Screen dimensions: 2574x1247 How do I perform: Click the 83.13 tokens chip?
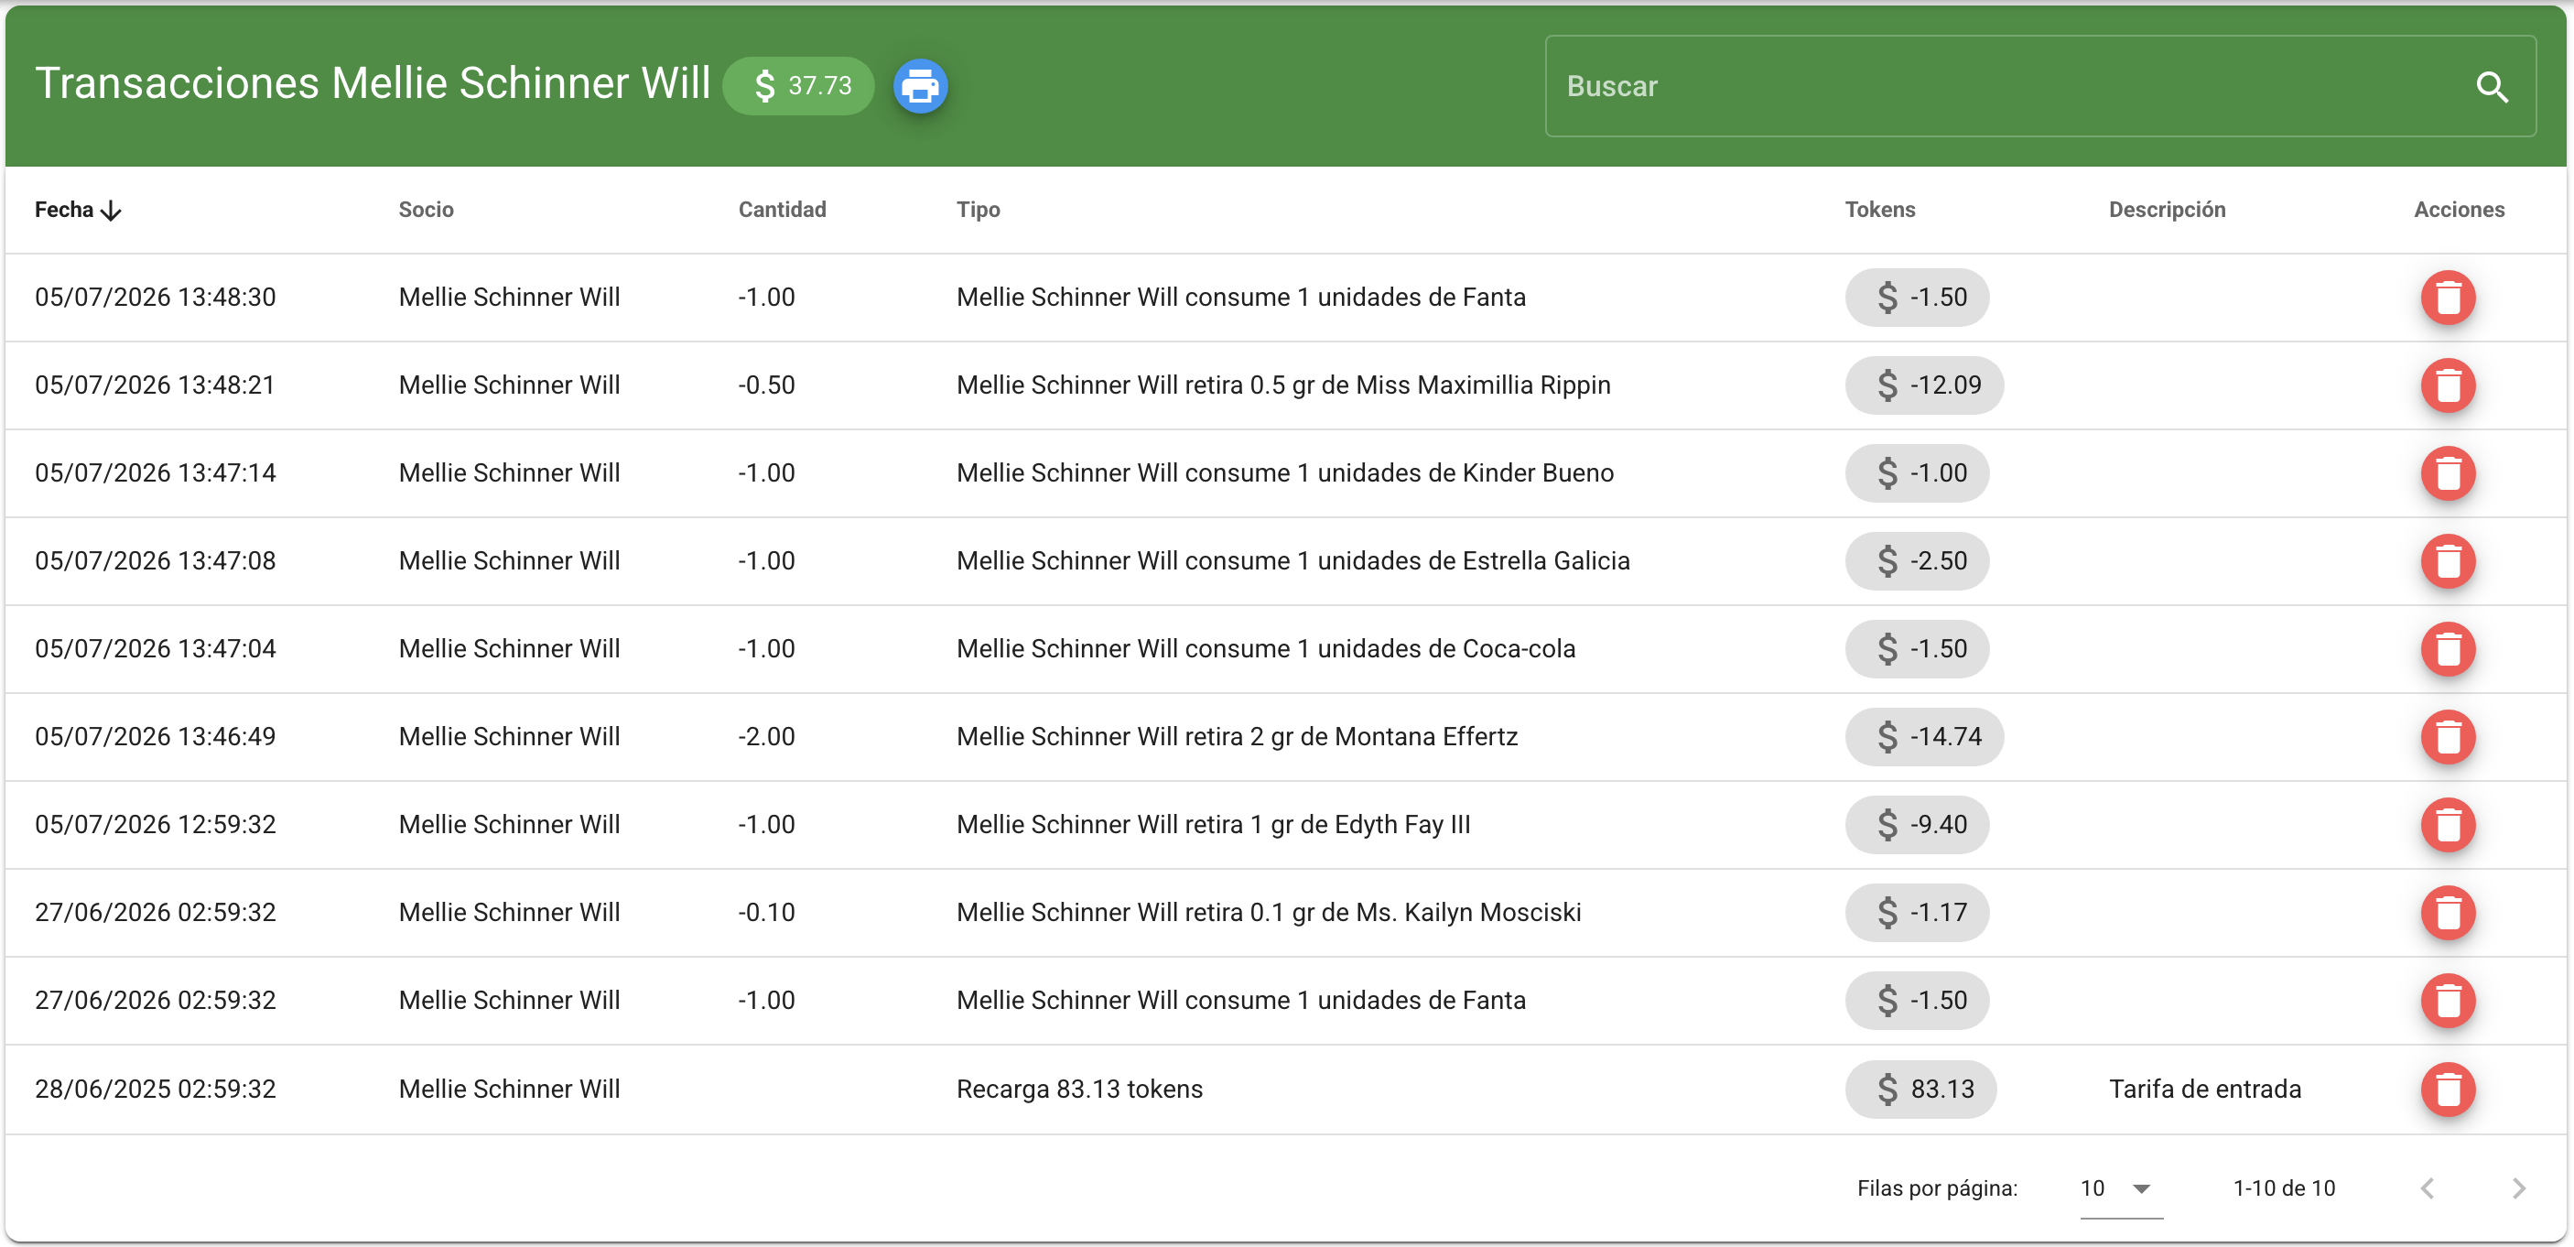click(1920, 1090)
